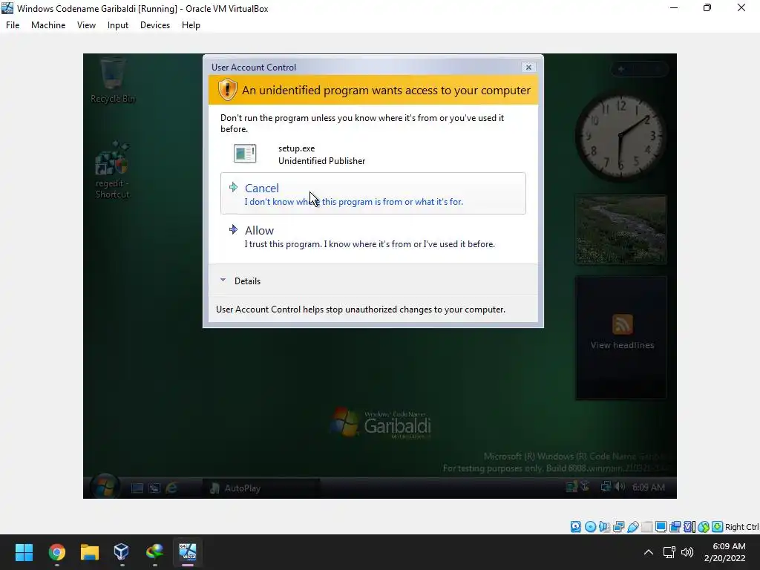Click the guest tray volume icon
This screenshot has width=760, height=570.
[x=620, y=487]
